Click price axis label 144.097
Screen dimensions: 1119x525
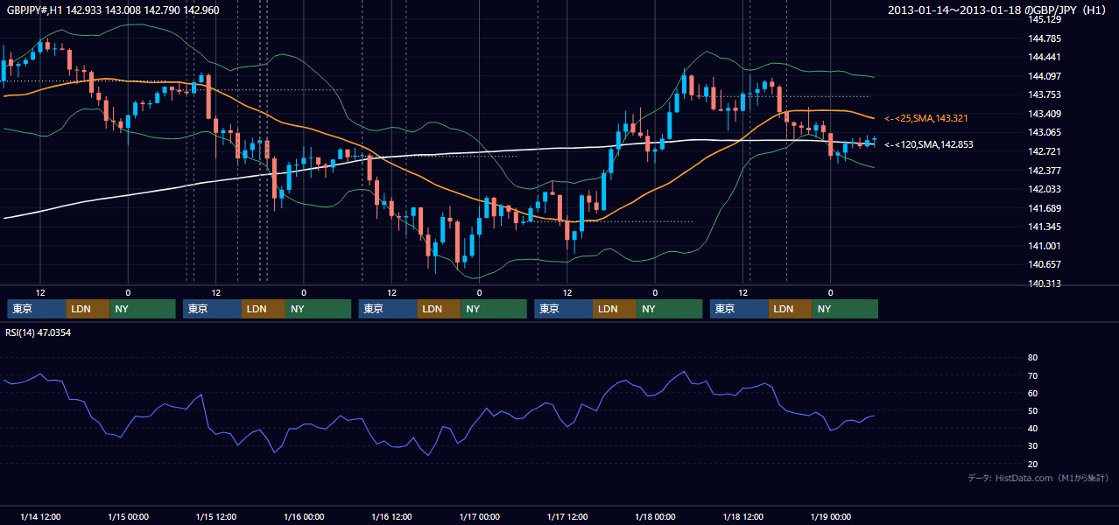point(1045,76)
